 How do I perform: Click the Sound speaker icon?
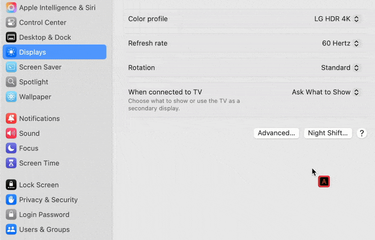pos(11,133)
